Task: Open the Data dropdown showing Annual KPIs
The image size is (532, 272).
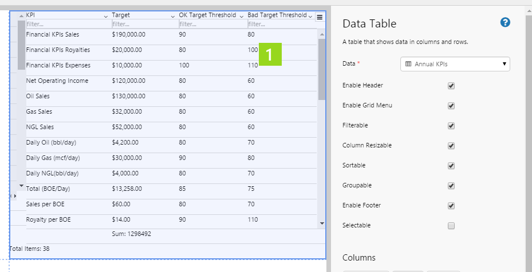Action: pyautogui.click(x=455, y=64)
